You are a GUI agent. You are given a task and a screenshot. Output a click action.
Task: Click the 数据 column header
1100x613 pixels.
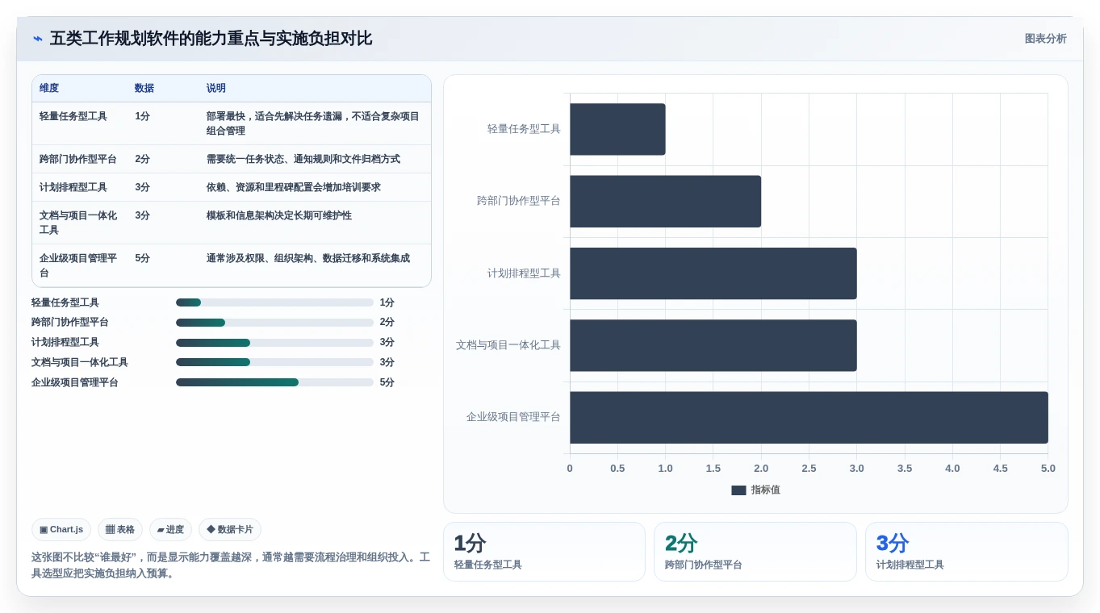click(144, 88)
